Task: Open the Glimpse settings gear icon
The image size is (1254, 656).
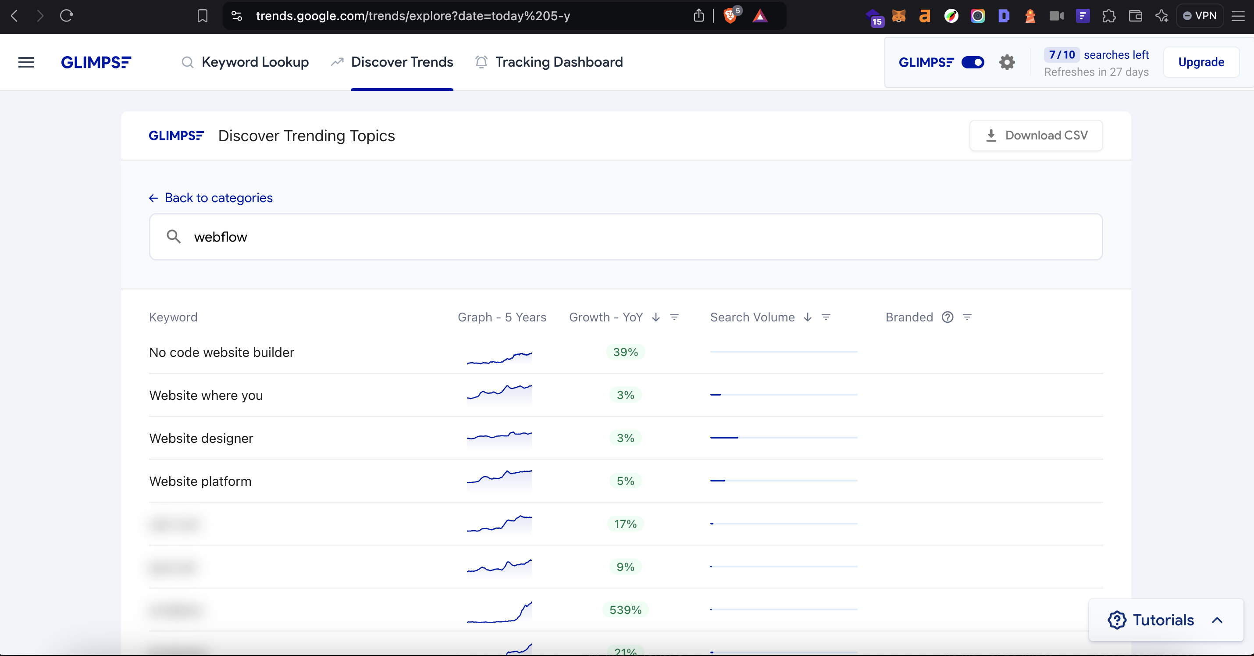Action: pos(1007,62)
